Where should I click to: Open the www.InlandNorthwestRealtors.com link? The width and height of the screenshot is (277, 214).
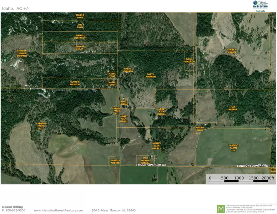[58, 210]
